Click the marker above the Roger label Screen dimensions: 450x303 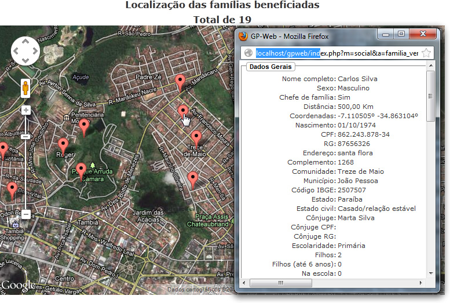[63, 147]
